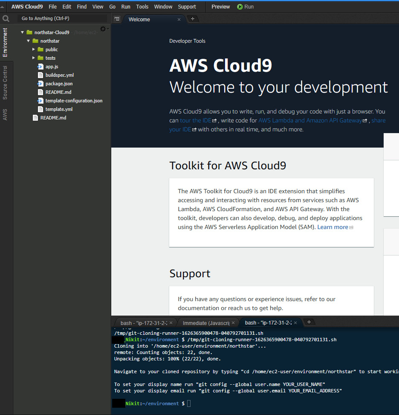Expand the tests folder arrow
This screenshot has width=399, height=415.
pos(34,58)
